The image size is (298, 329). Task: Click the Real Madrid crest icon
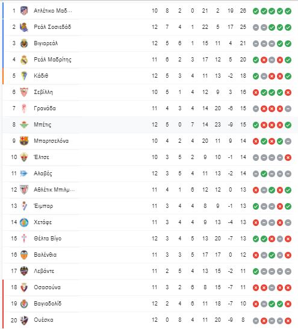[24, 60]
